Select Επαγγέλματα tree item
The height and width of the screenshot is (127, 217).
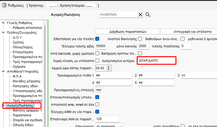23,52
